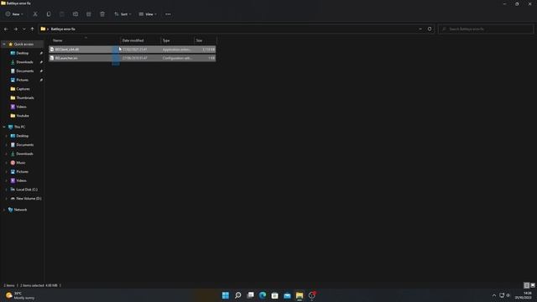Open Downloads under This PC
This screenshot has width=537, height=302.
[24, 154]
